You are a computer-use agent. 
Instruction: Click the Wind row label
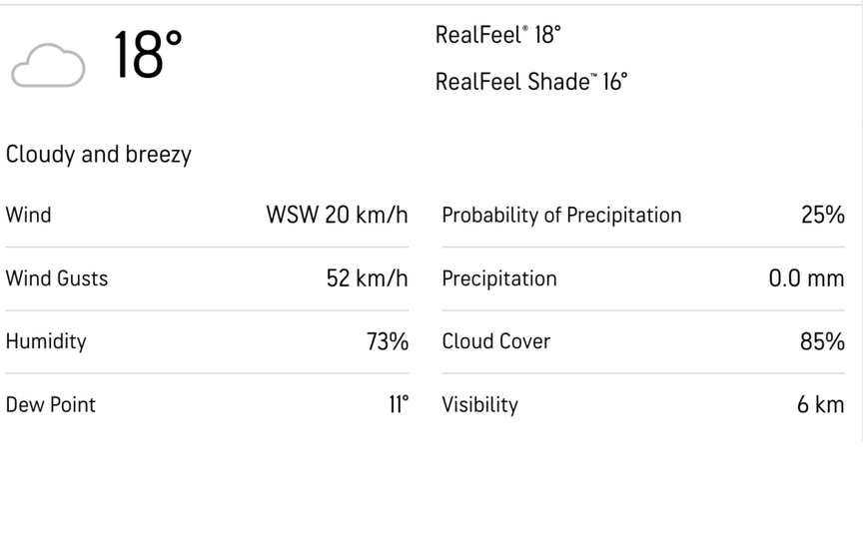click(x=28, y=215)
